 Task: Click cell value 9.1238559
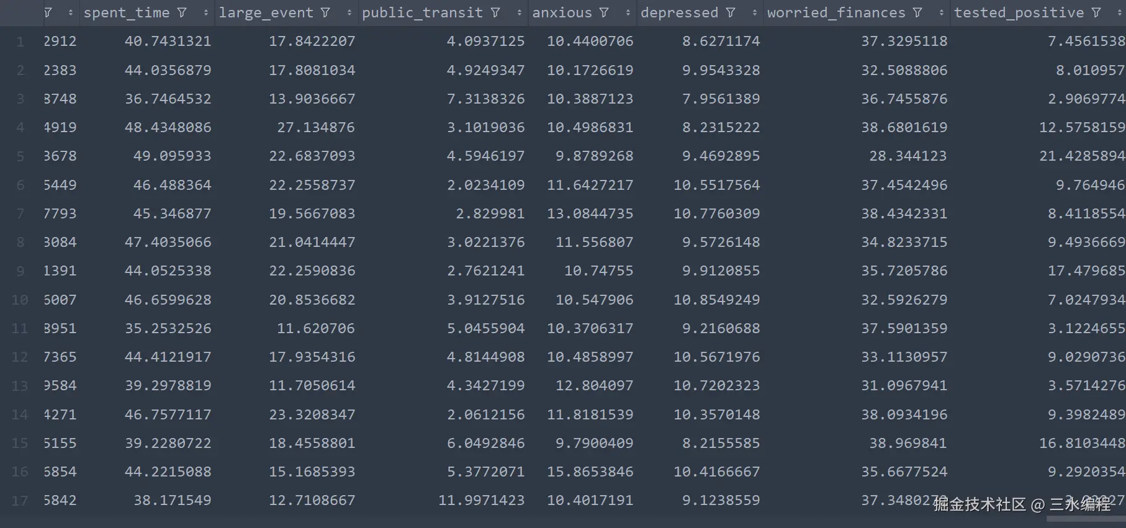pos(721,500)
